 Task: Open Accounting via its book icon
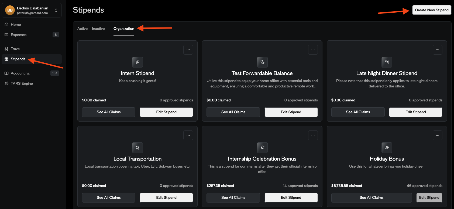pos(6,73)
